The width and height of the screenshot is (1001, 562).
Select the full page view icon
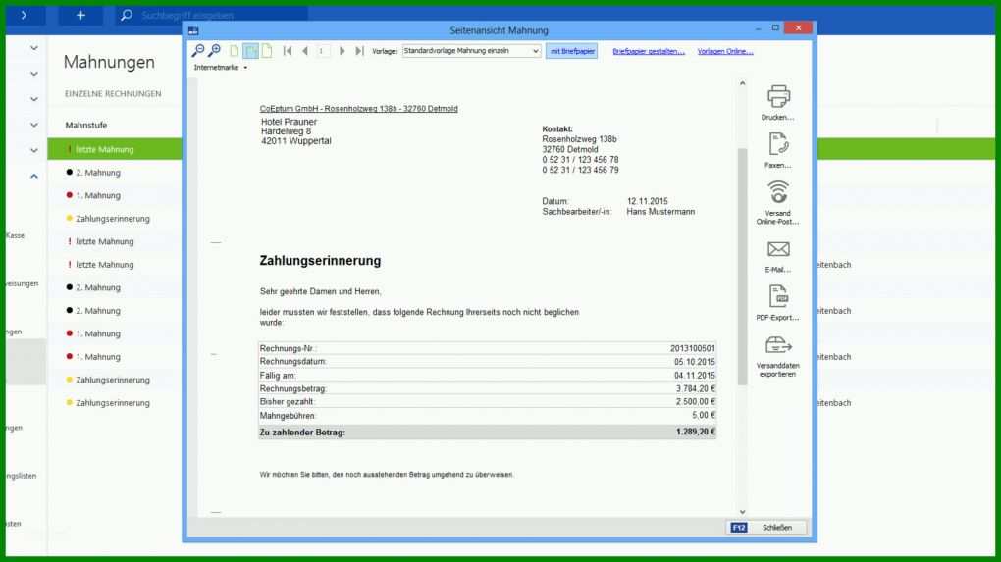(267, 51)
